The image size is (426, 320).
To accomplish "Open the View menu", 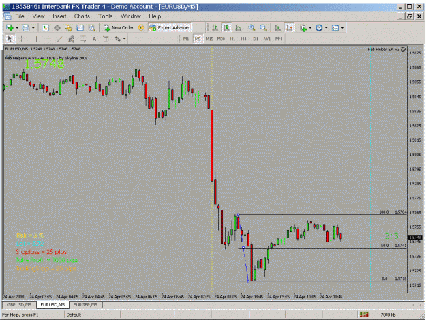I will [x=39, y=16].
